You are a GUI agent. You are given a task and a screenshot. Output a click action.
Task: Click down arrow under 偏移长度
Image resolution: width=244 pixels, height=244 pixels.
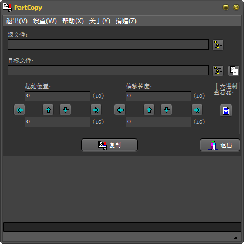(166, 110)
